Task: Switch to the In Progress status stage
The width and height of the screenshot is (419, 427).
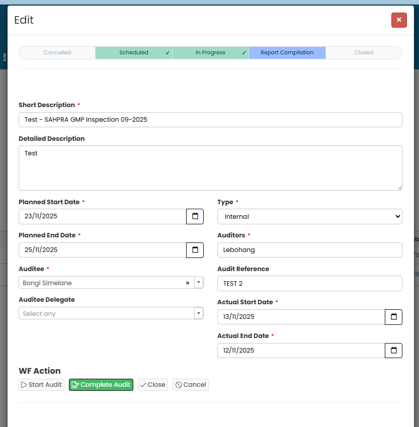Action: [x=210, y=53]
